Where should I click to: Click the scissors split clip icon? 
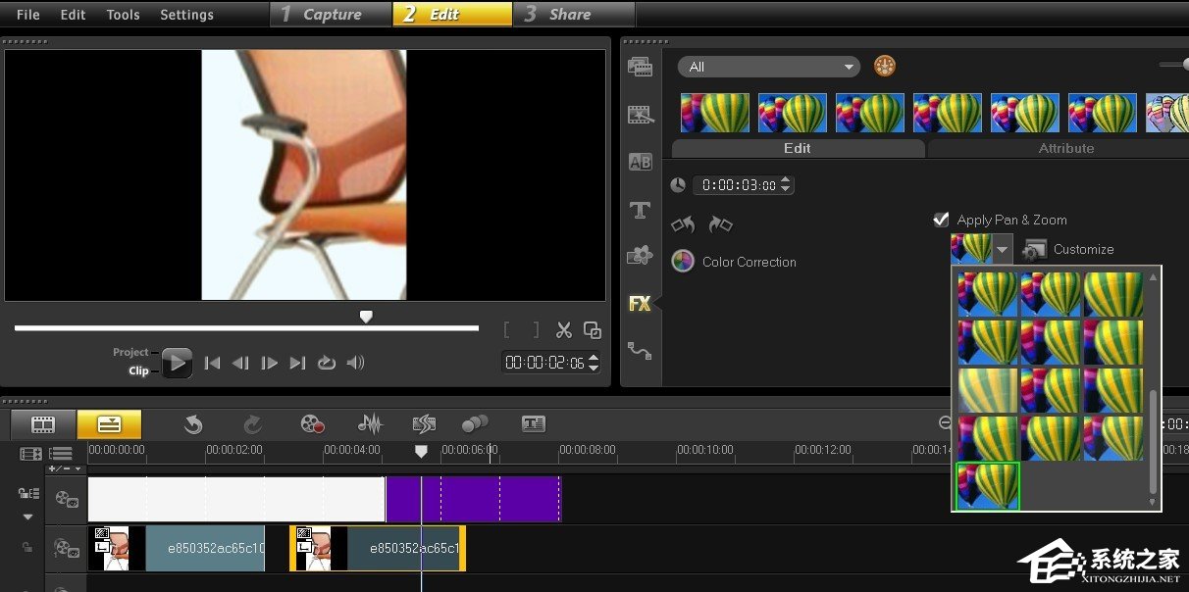tap(564, 330)
